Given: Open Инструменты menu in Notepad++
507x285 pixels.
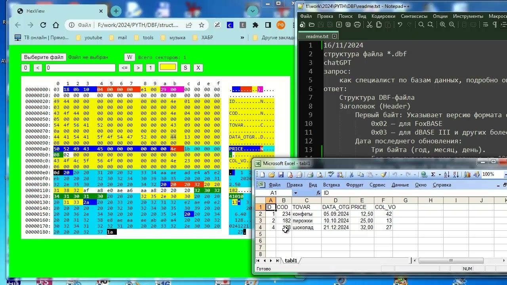Looking at the screenshot, I should pos(468,16).
